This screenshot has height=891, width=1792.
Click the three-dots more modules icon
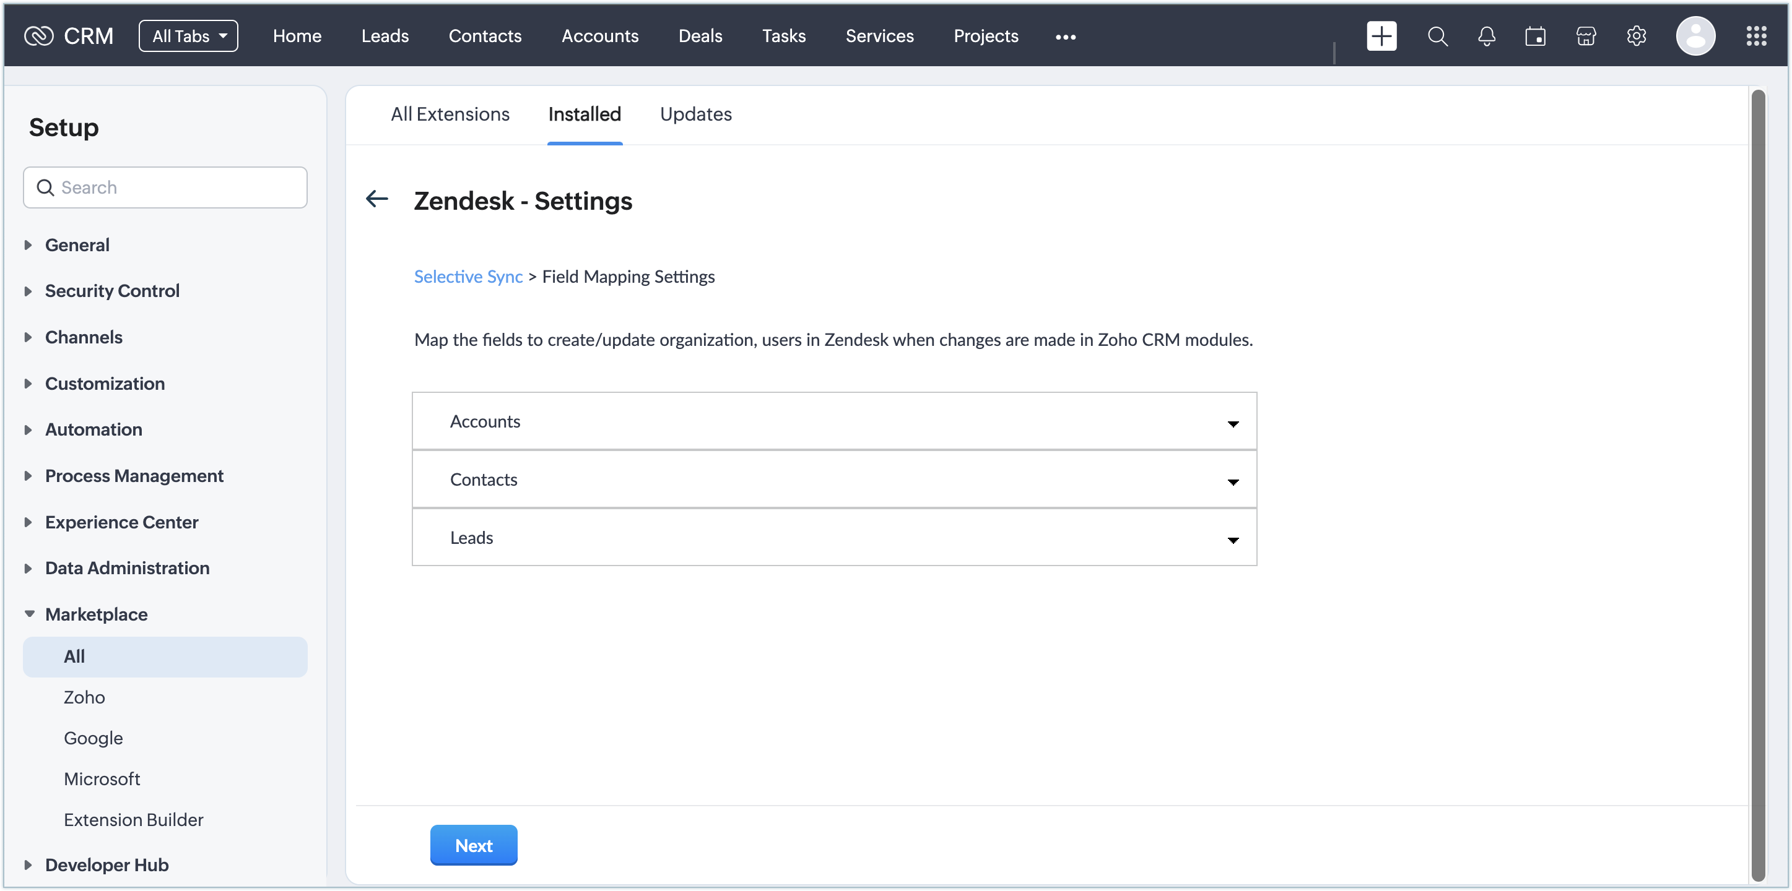[x=1065, y=37]
